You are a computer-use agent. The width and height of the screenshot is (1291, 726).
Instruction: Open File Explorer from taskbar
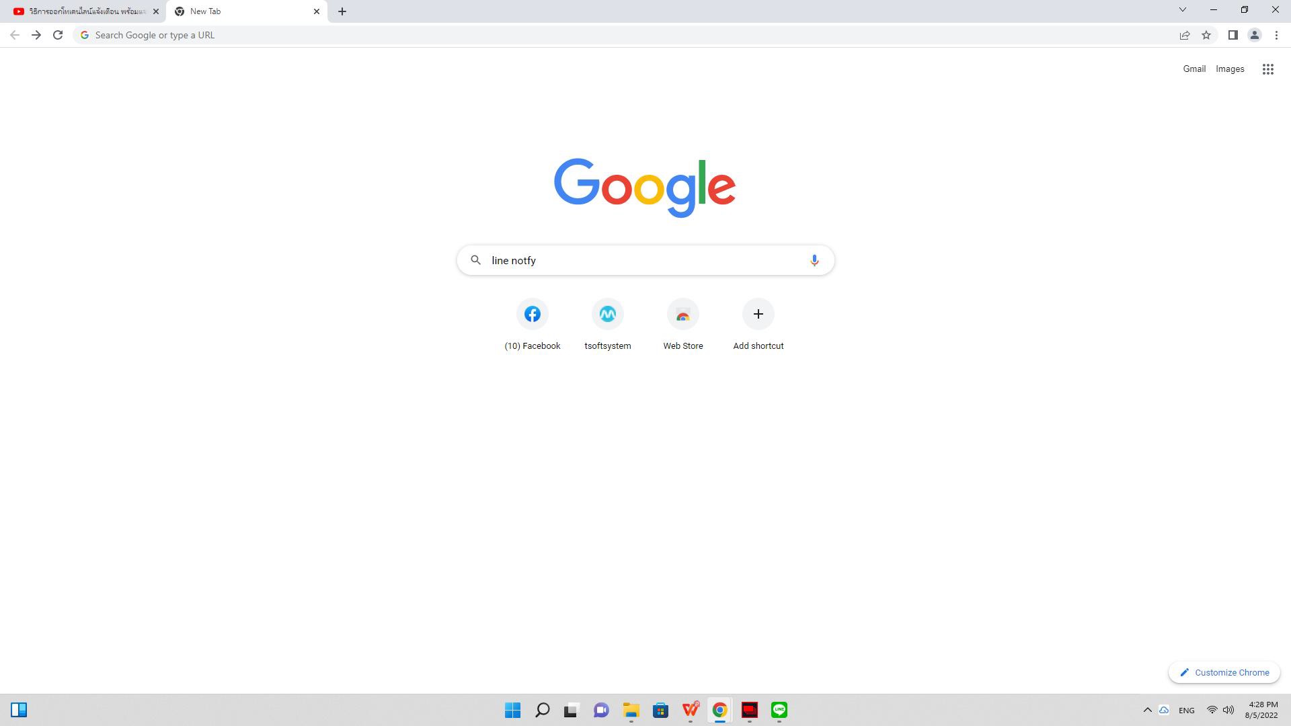click(x=631, y=710)
